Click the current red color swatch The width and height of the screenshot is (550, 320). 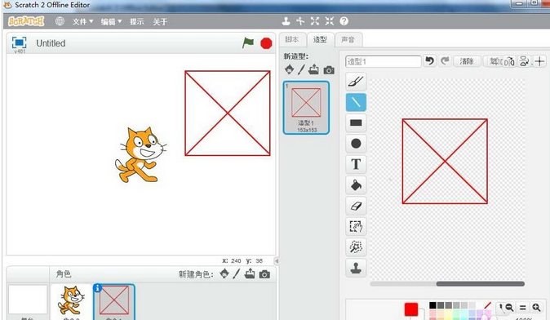411,309
